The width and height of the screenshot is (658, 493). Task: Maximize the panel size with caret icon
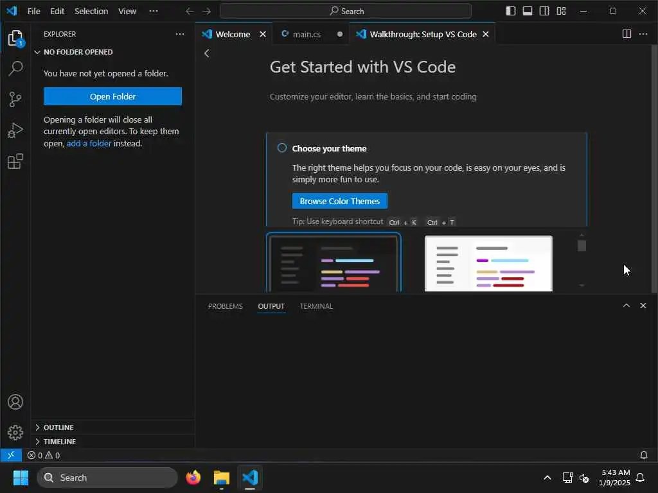627,306
